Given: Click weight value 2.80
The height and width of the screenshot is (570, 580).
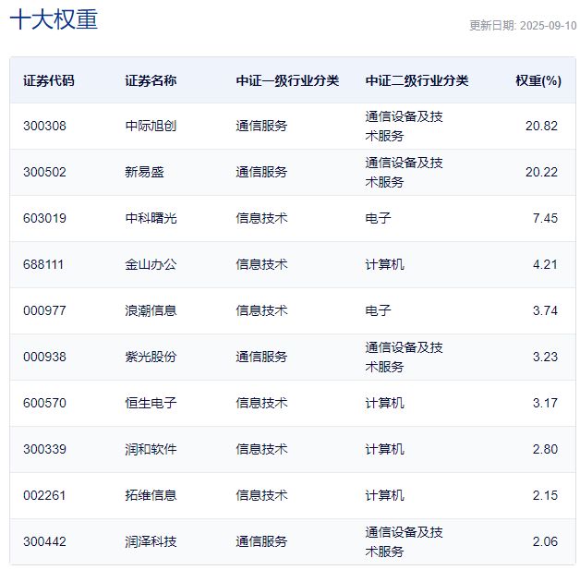Looking at the screenshot, I should pyautogui.click(x=545, y=449).
